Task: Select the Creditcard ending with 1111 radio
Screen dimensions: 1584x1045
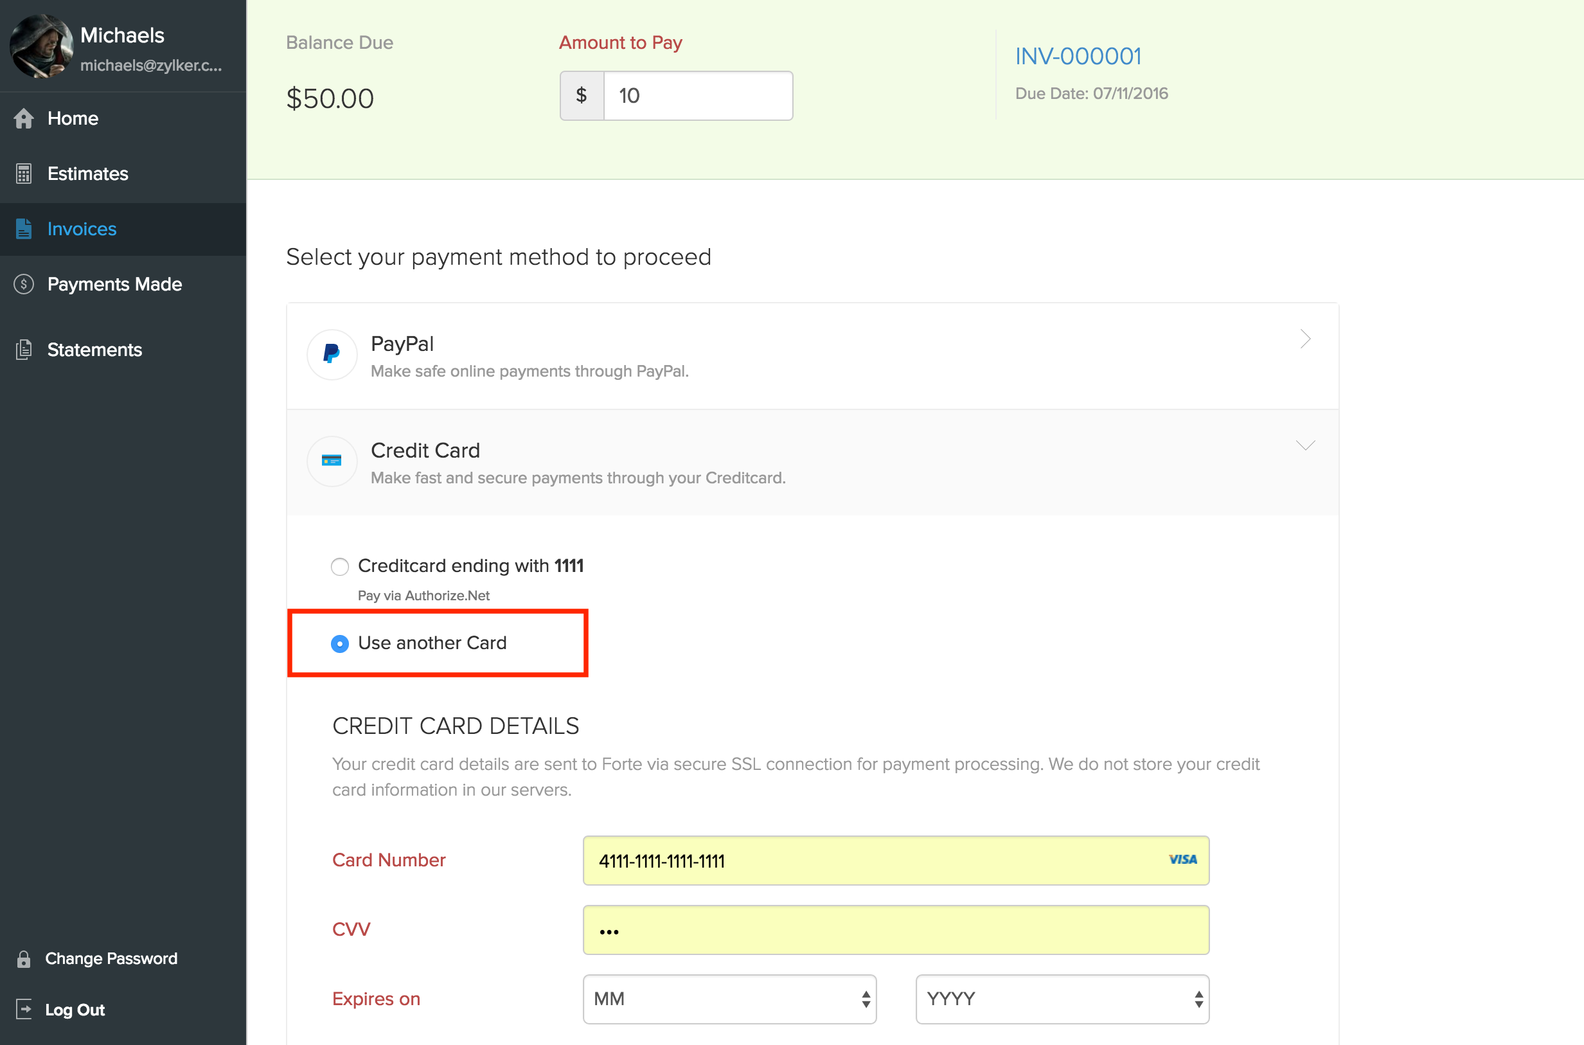Action: pyautogui.click(x=340, y=567)
